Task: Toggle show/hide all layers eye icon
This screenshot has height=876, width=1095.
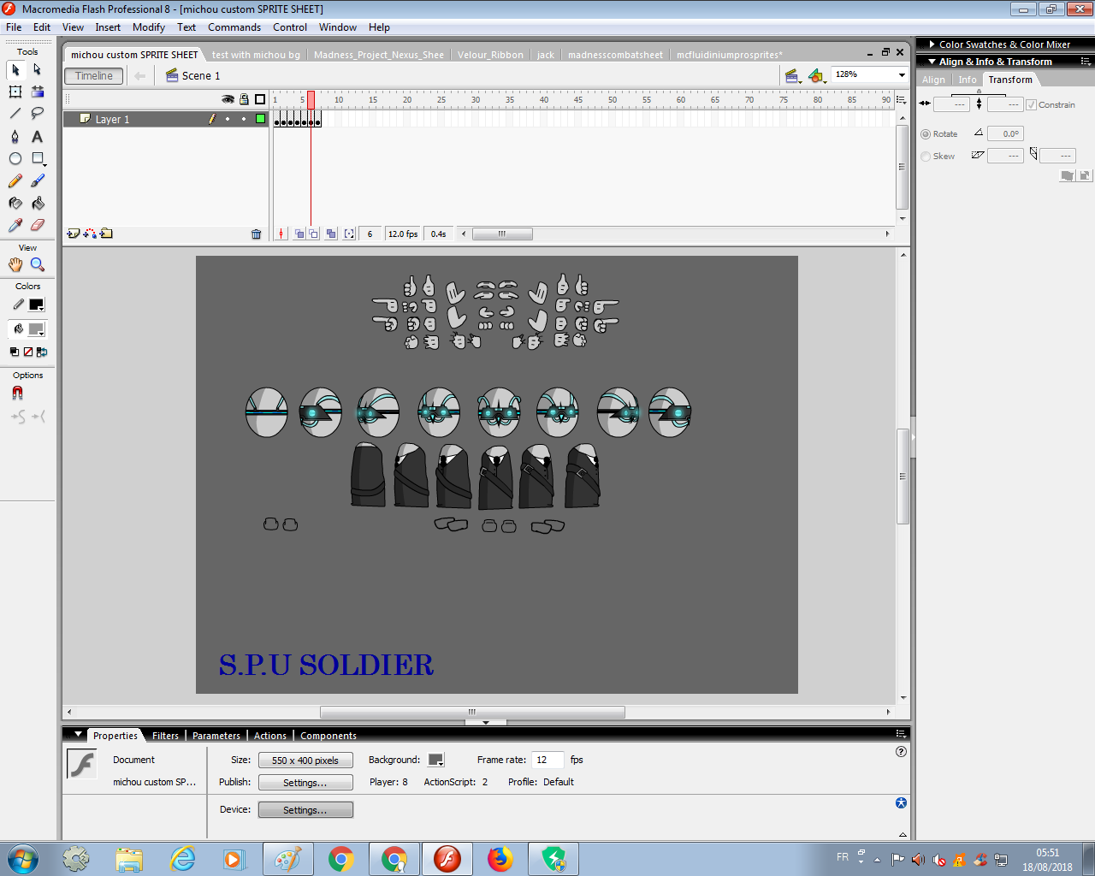Action: pos(228,99)
